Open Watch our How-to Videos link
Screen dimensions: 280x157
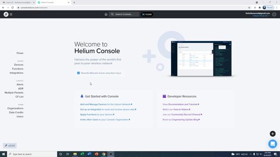pyautogui.click(x=176, y=109)
